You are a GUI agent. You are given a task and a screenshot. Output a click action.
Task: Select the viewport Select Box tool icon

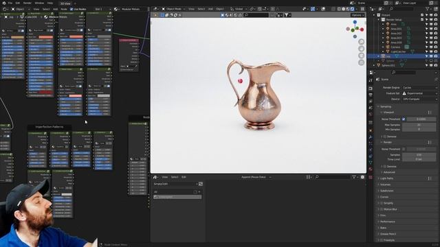(162, 15)
